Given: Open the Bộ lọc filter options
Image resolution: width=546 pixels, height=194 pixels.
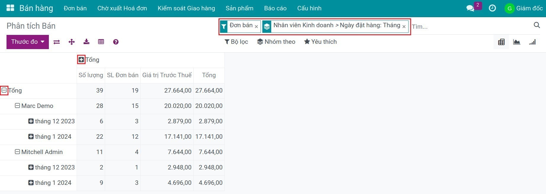Looking at the screenshot, I should [x=236, y=42].
